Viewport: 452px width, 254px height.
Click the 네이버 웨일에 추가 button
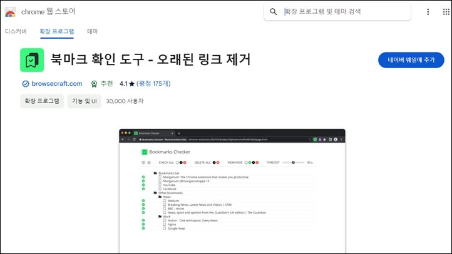[x=411, y=60]
